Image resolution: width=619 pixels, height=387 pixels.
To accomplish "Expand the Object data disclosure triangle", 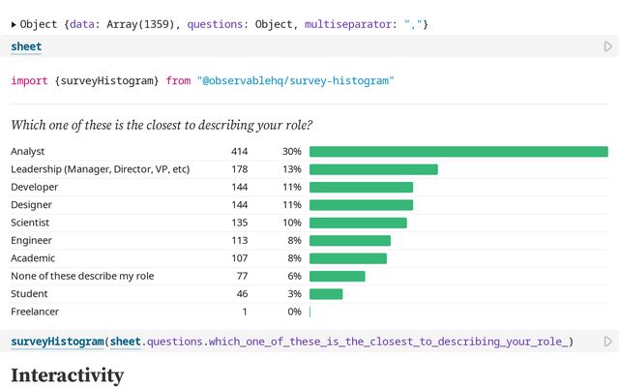I will tap(14, 23).
